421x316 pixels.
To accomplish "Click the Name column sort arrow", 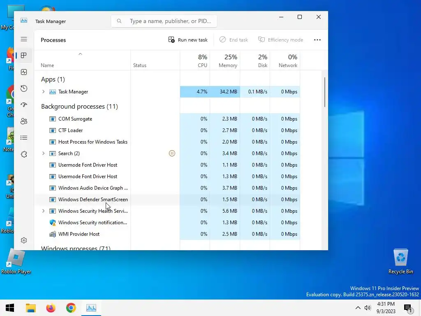I will point(80,54).
